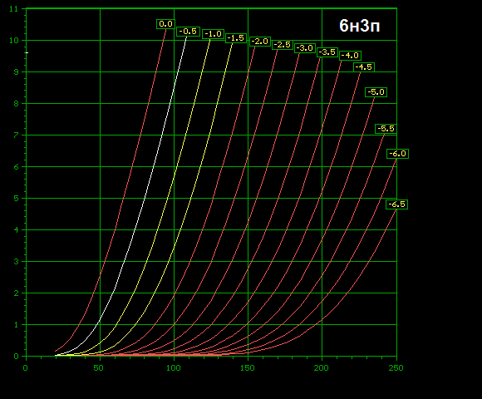Select the -4.5 curve label
The image size is (482, 399).
(364, 67)
